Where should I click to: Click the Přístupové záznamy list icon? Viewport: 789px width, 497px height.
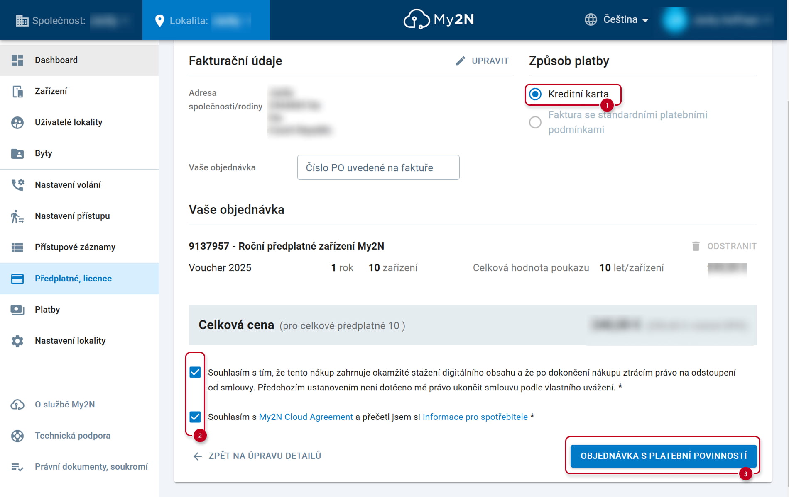point(17,247)
